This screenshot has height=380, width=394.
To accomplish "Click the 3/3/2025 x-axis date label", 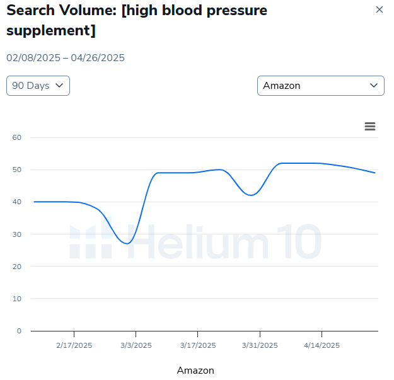I will coord(136,345).
